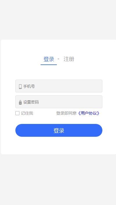
Task: Switch to the 注册 tab
Action: click(69, 59)
